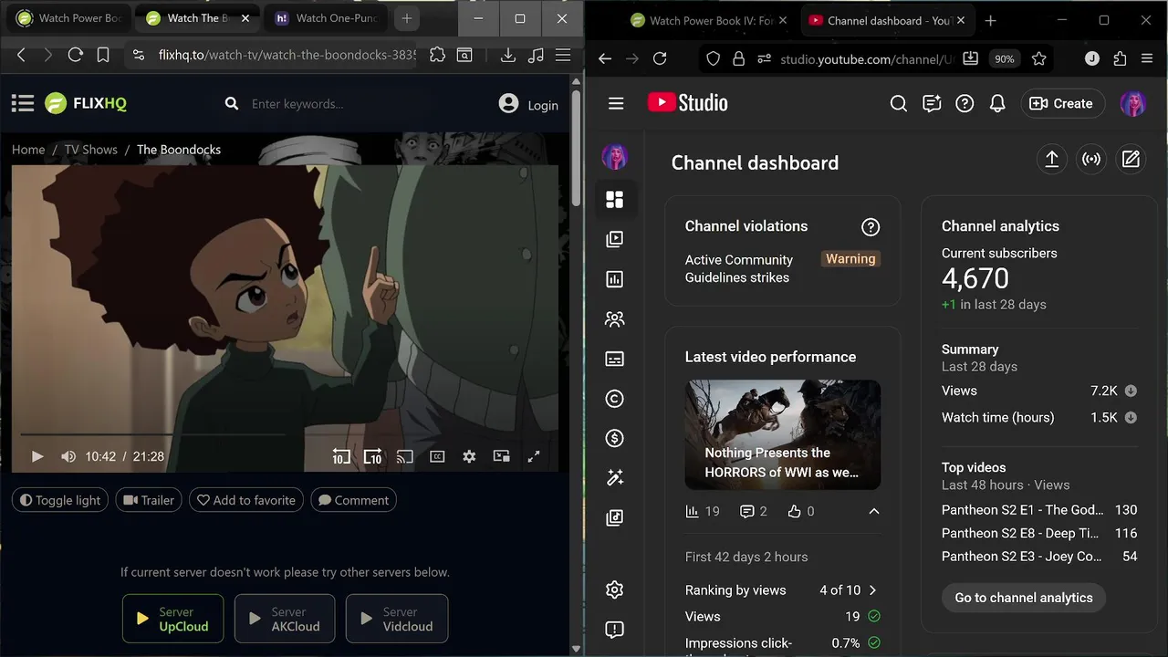Click the FlixHQ search magnifier icon
This screenshot has width=1168, height=657.
(232, 104)
